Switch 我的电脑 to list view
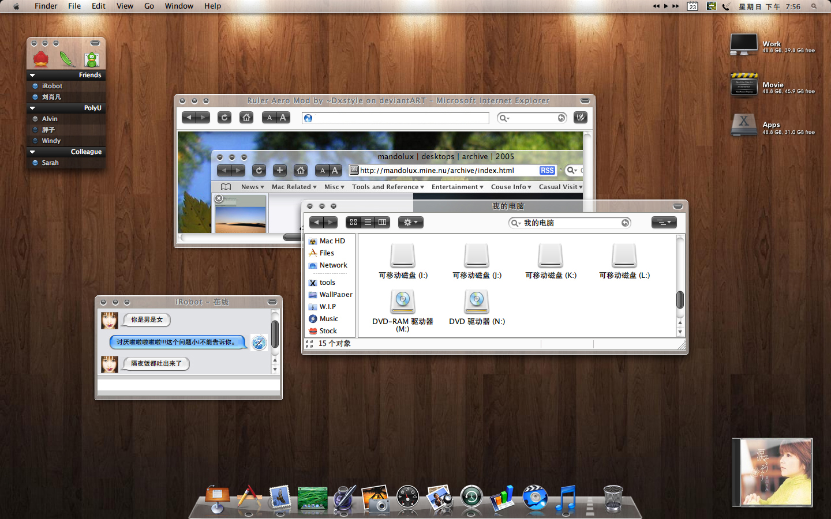 (368, 222)
